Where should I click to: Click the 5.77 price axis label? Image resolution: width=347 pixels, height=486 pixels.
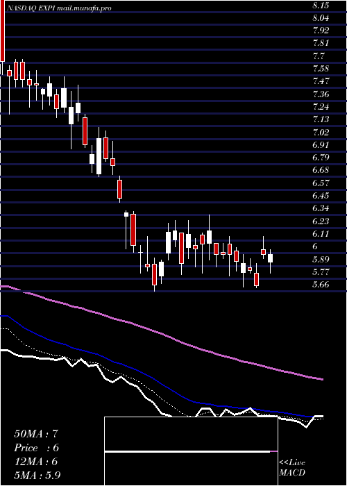321,272
